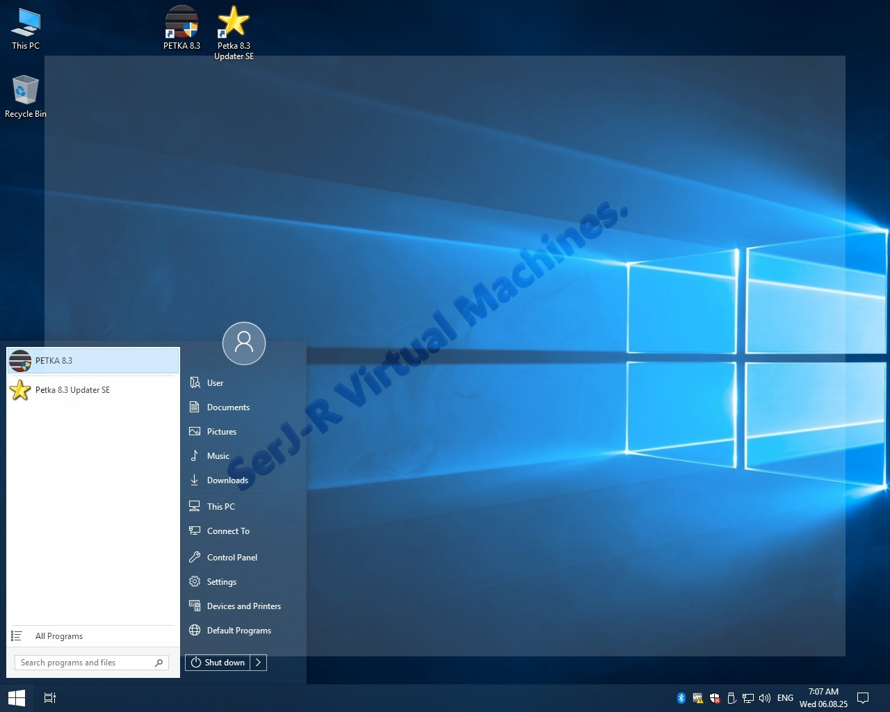Image resolution: width=890 pixels, height=712 pixels.
Task: Open Petka 8.3 Updater SE desktop icon
Action: [234, 23]
